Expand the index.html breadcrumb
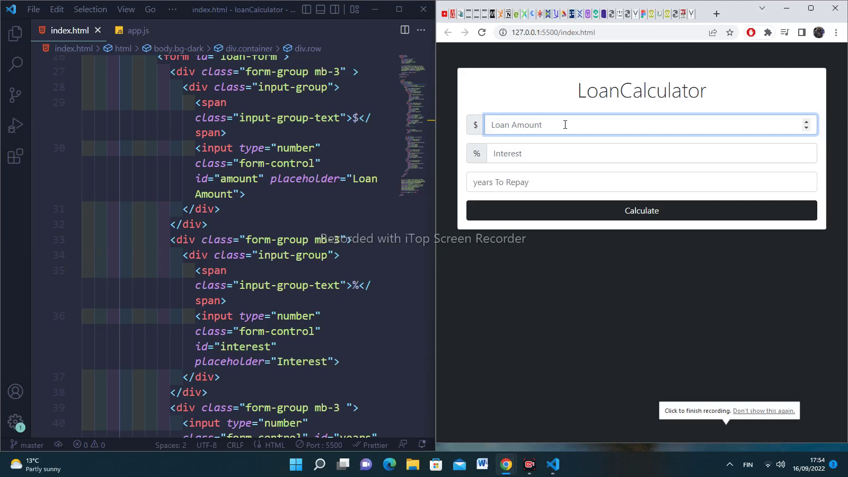Viewport: 848px width, 477px height. point(68,48)
